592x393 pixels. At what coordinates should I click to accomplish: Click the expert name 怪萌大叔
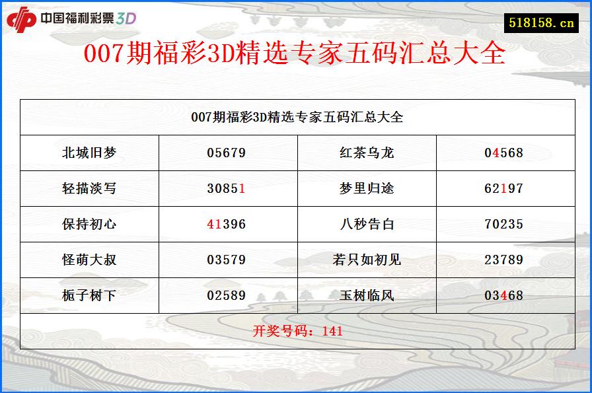coord(89,260)
